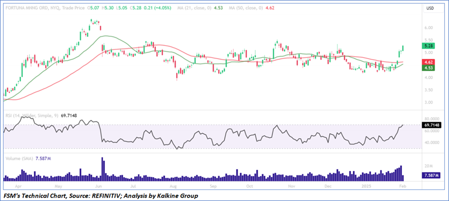Click the Dec label on time axis
Screen dimensions: 449x201
328,186
